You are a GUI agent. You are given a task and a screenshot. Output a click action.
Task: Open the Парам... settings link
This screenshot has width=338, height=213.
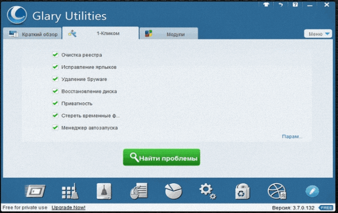[x=292, y=136]
